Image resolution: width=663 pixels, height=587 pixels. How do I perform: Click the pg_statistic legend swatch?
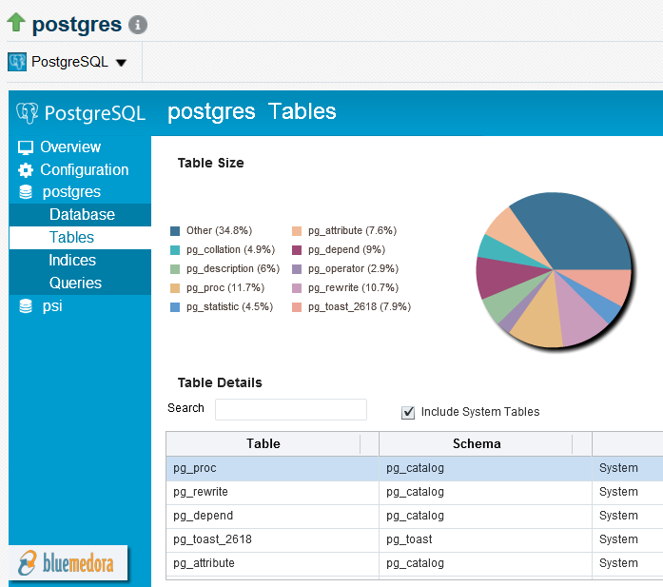[175, 307]
